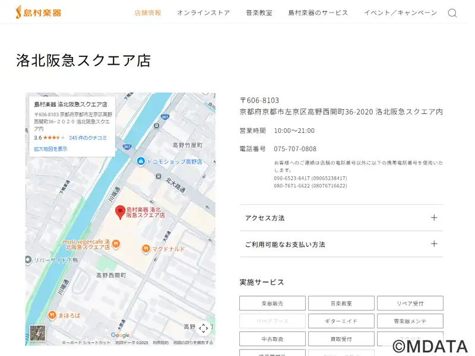Click the 管楽器メンテ service button
The width and height of the screenshot is (475, 356).
coord(410,321)
